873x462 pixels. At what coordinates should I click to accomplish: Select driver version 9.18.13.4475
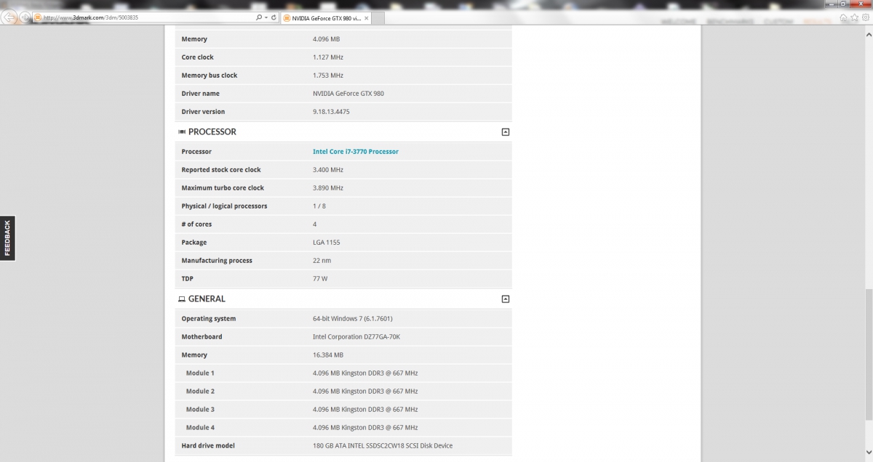pos(331,112)
